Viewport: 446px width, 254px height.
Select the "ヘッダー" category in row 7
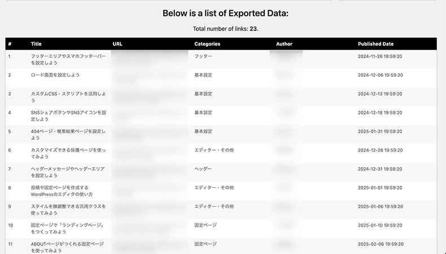[x=203, y=169]
